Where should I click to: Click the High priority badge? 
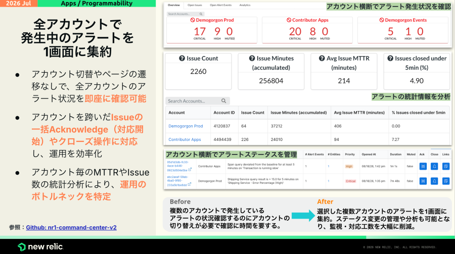point(349,167)
